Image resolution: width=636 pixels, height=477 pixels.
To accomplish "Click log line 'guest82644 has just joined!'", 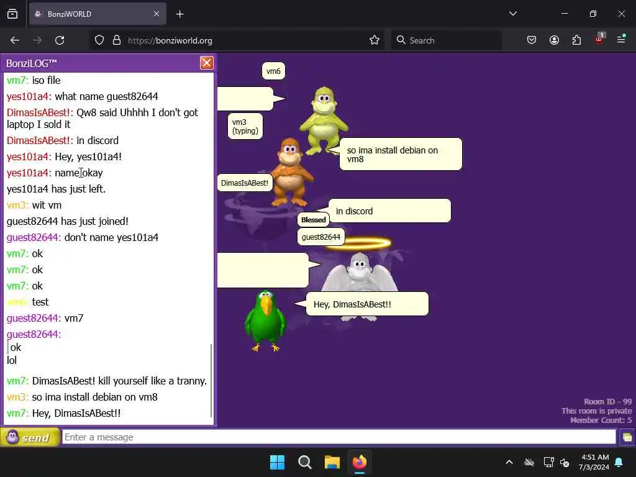I will [x=67, y=222].
